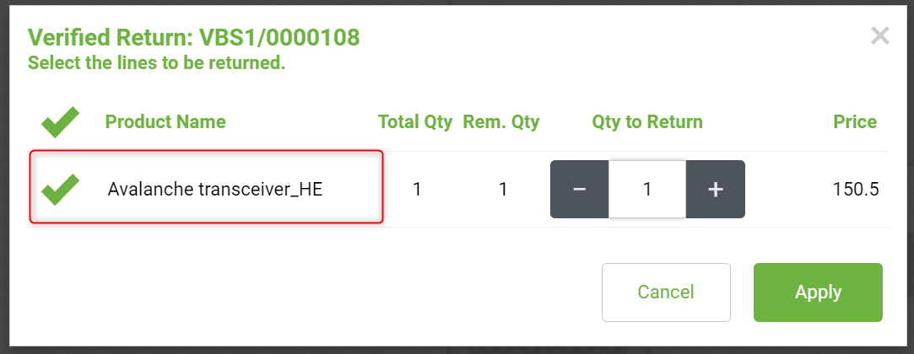Click the Qty to Return column header
This screenshot has height=354, width=914.
[x=647, y=122]
